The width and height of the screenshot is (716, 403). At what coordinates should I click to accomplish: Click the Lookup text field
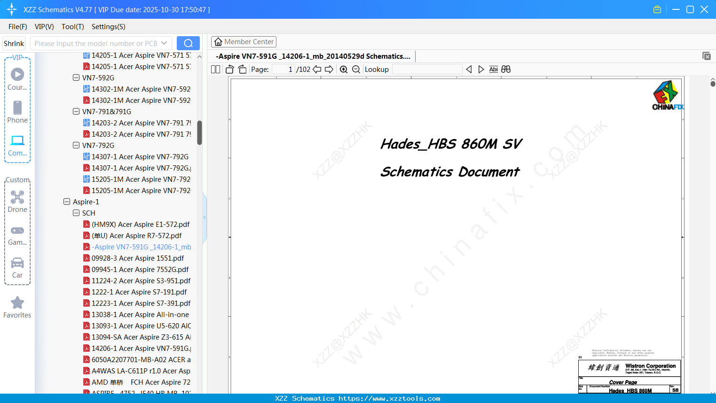pyautogui.click(x=427, y=70)
